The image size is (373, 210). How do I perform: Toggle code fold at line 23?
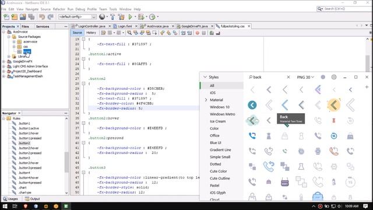pos(83,59)
